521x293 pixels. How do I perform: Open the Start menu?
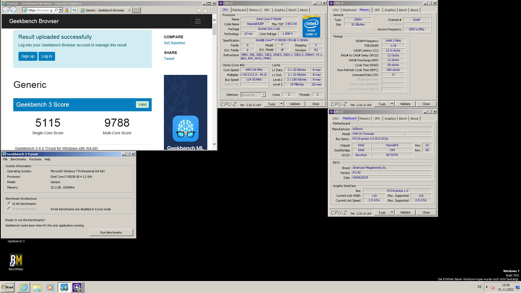pyautogui.click(x=8, y=287)
